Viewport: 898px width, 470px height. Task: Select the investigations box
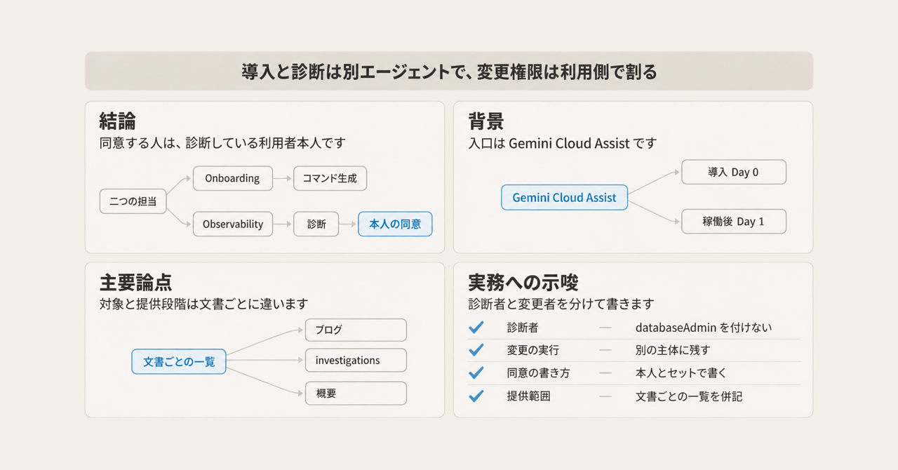click(356, 361)
